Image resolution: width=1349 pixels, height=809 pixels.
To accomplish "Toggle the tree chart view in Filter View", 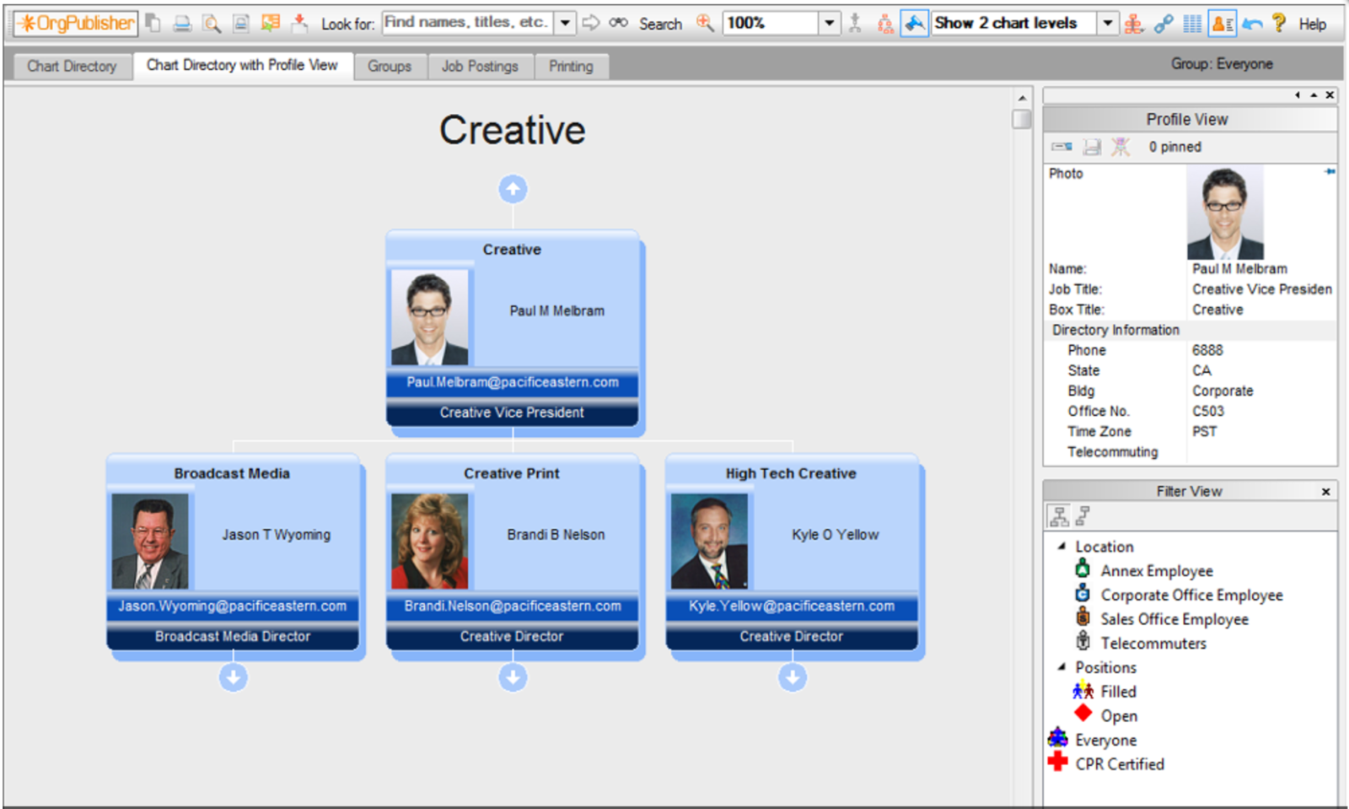I will coord(1058,515).
